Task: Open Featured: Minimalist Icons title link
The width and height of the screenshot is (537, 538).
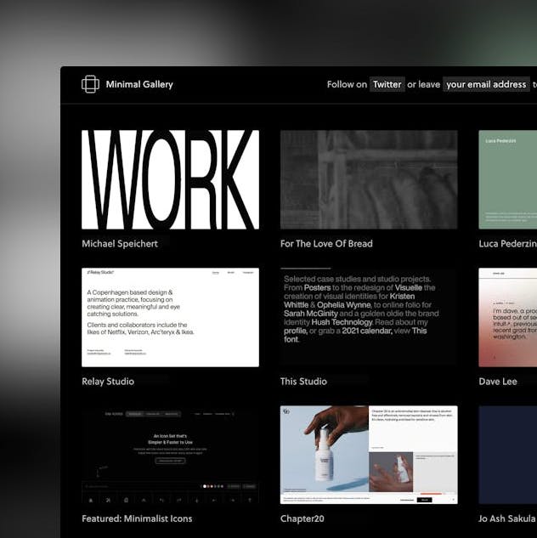Action: (137, 518)
